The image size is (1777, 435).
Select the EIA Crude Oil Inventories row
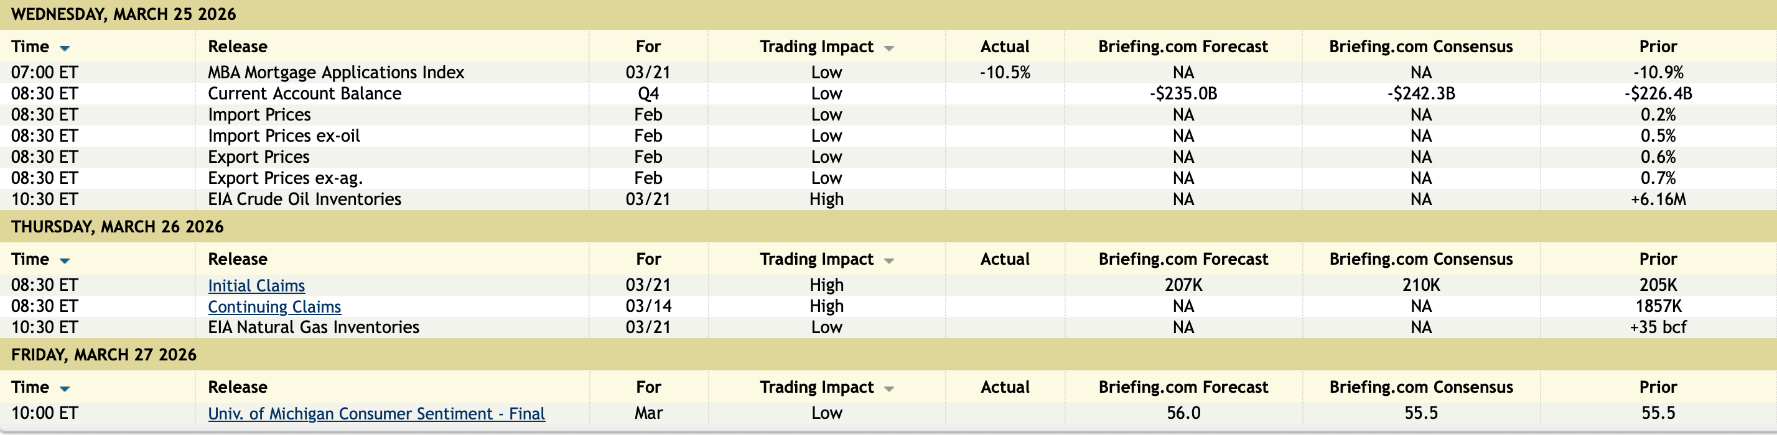[304, 199]
